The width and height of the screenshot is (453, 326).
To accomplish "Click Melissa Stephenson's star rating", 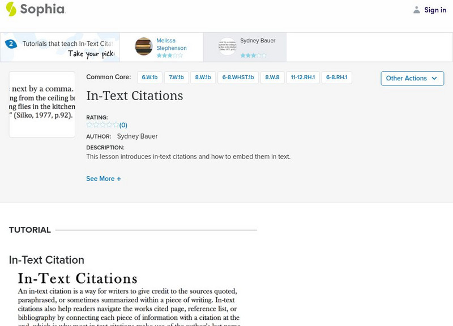I will [x=169, y=55].
